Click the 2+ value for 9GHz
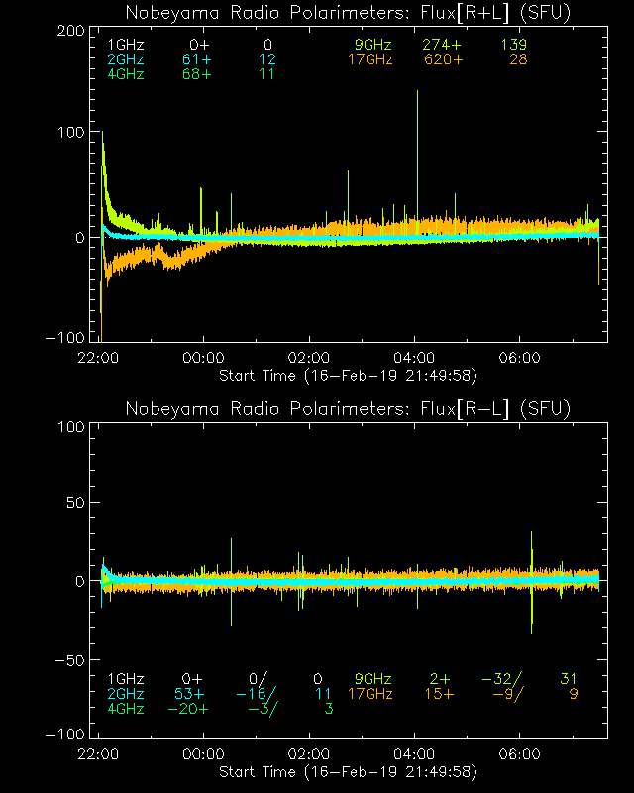 pyautogui.click(x=441, y=679)
